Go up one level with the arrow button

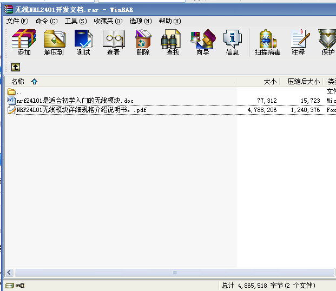coord(16,67)
